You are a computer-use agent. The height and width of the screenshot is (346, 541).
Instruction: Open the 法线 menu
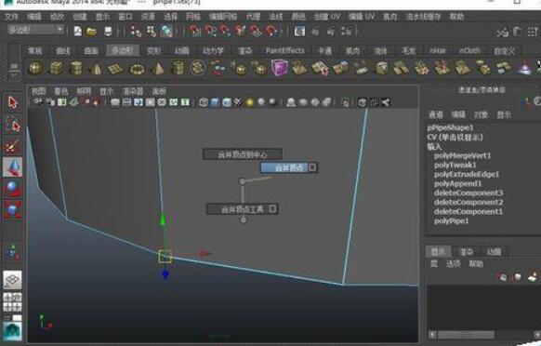point(275,17)
